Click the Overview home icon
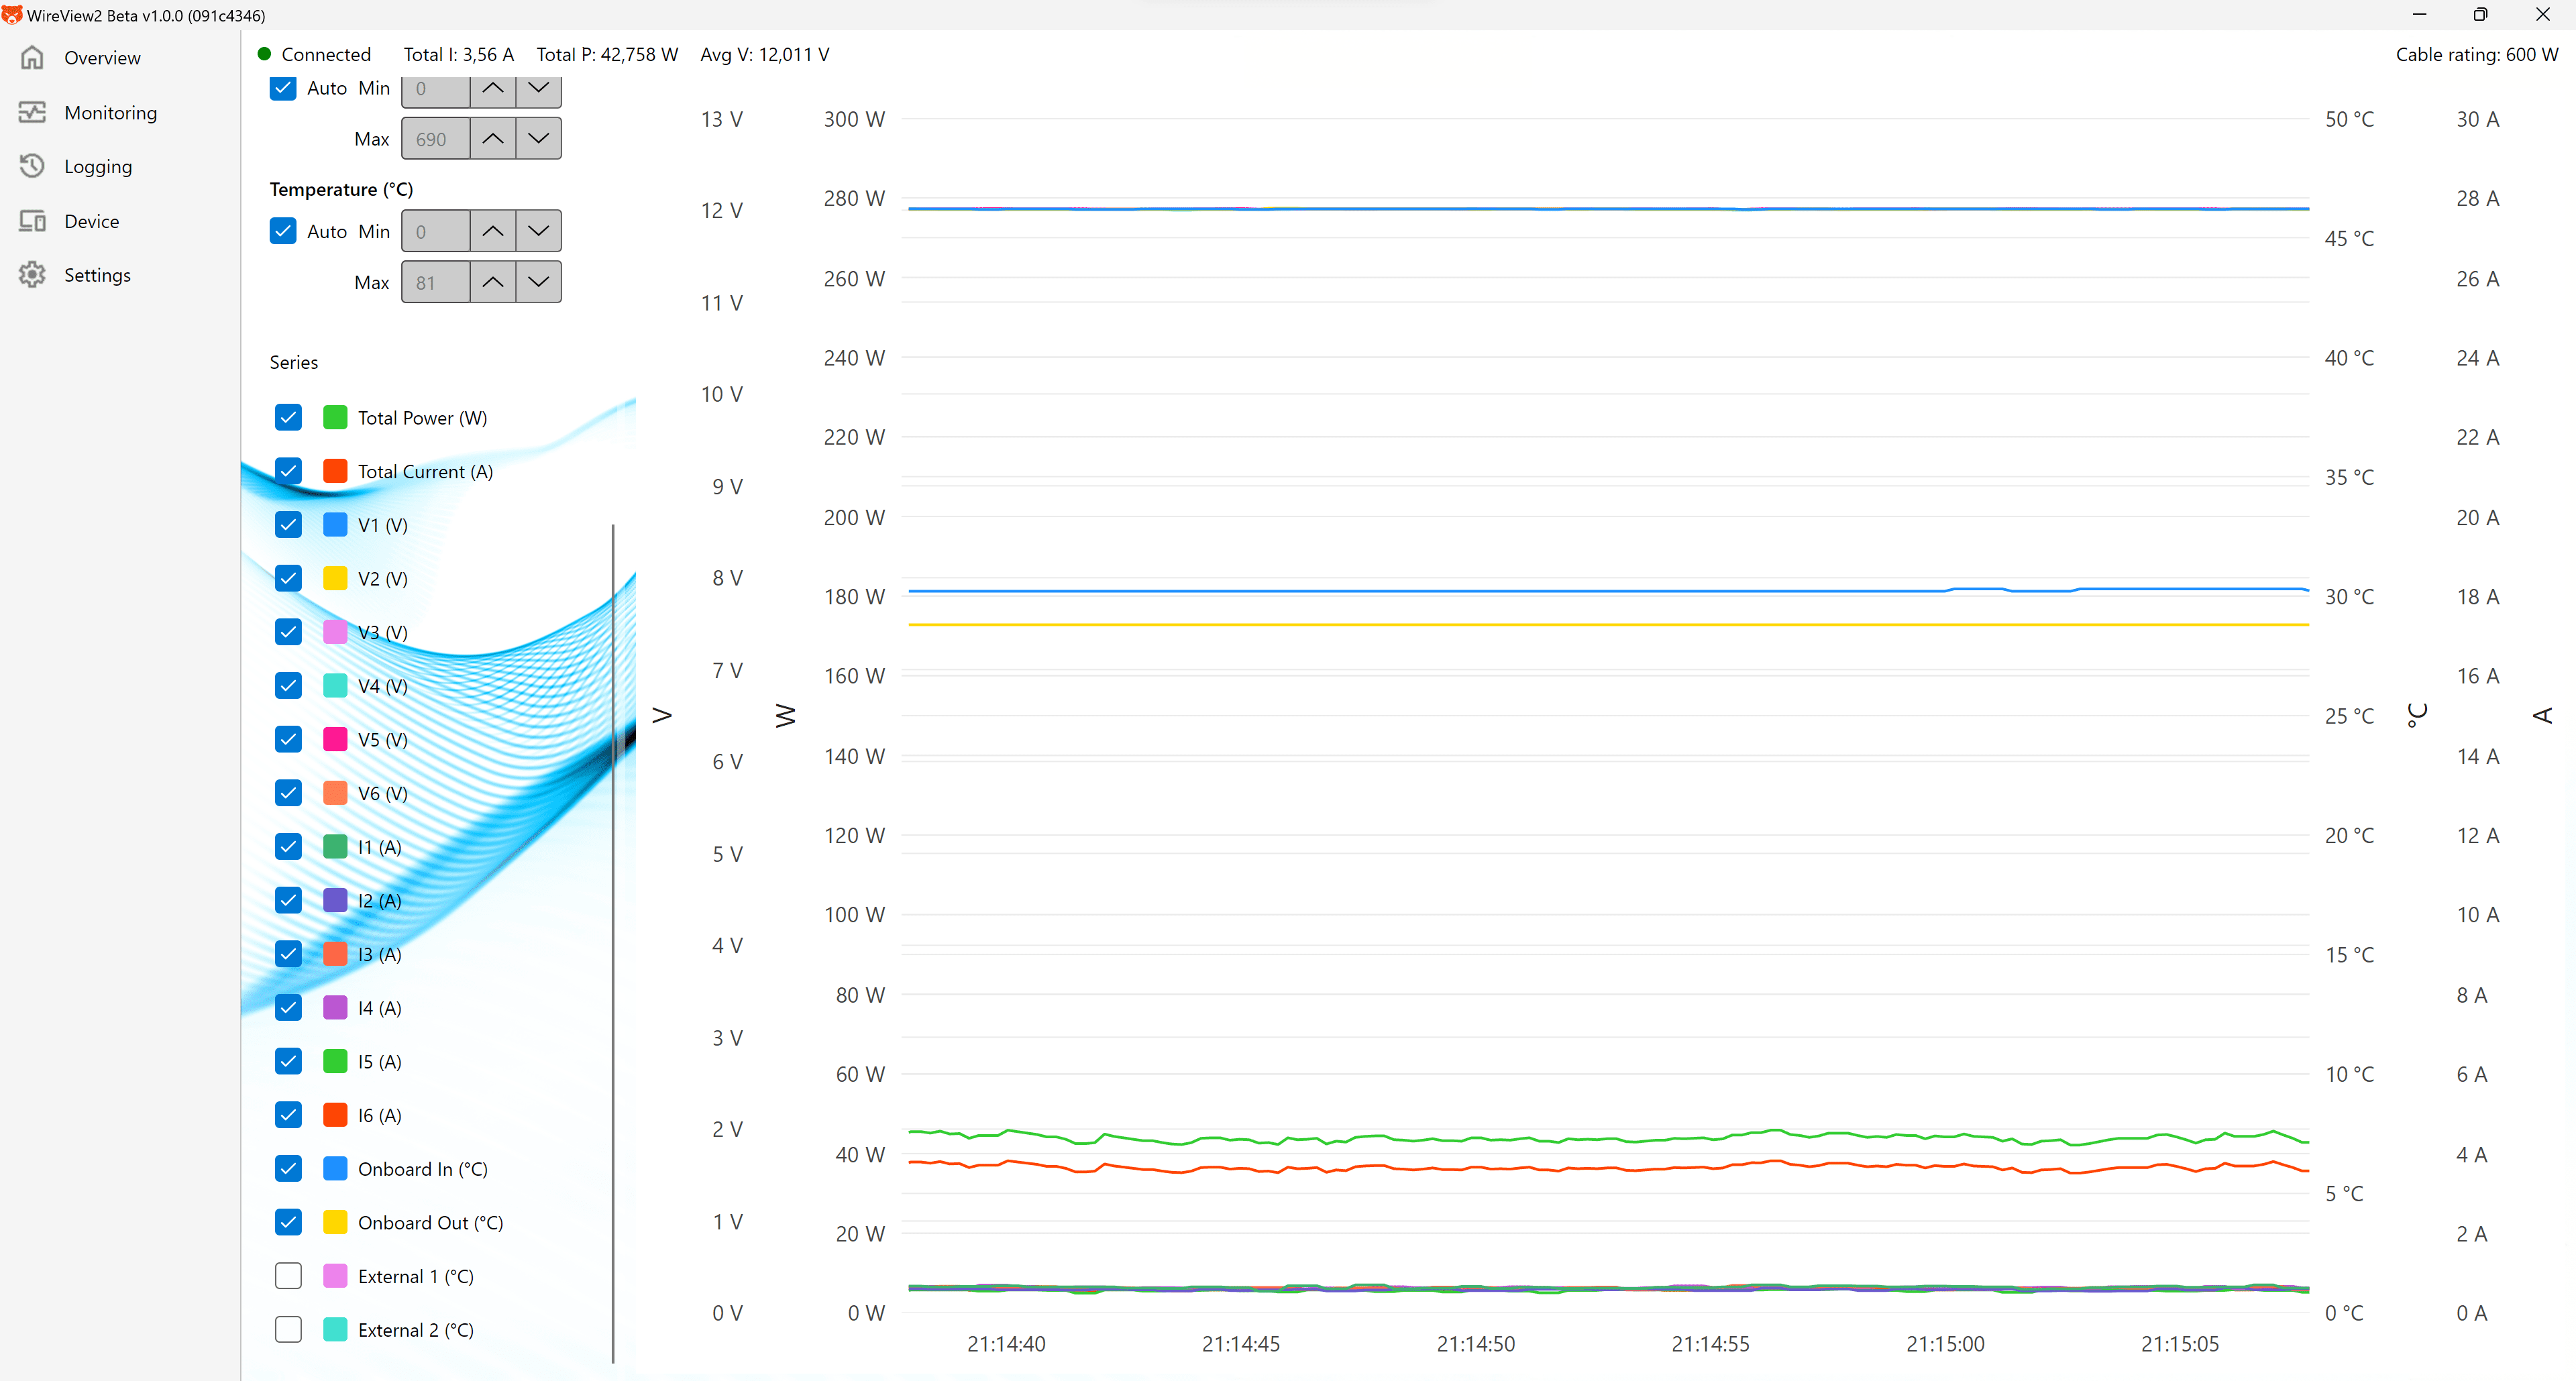Image resolution: width=2576 pixels, height=1381 pixels. (x=32, y=57)
